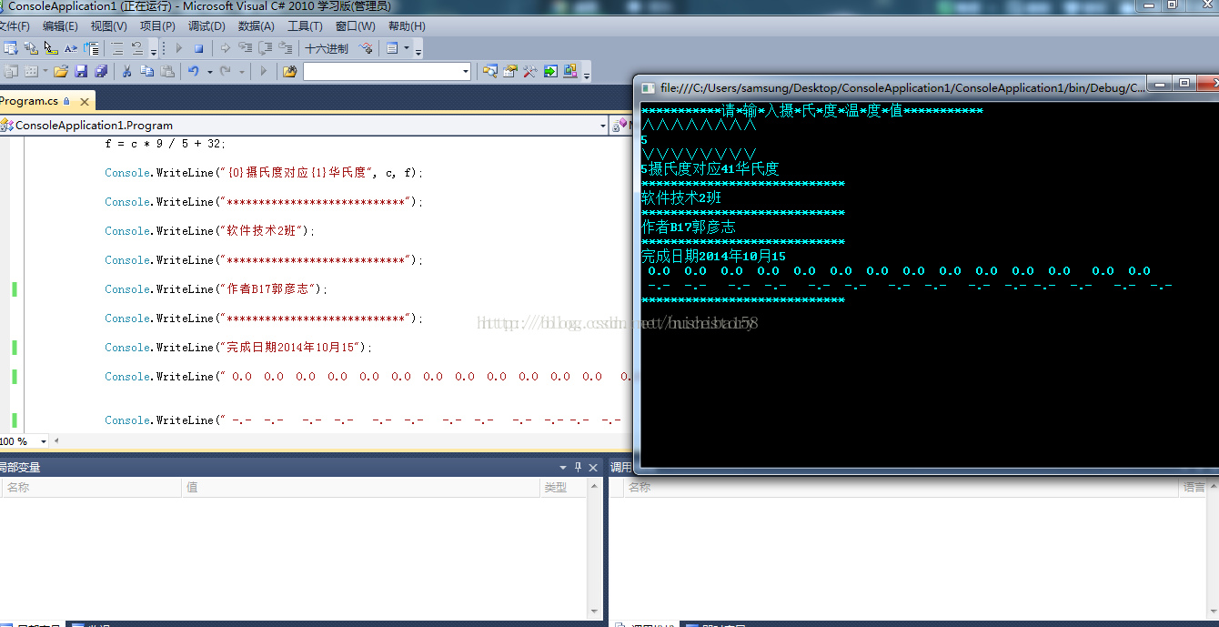Click the Save floppy disk icon
1219x627 pixels.
81,71
